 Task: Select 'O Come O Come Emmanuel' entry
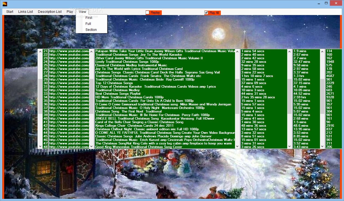163,104
